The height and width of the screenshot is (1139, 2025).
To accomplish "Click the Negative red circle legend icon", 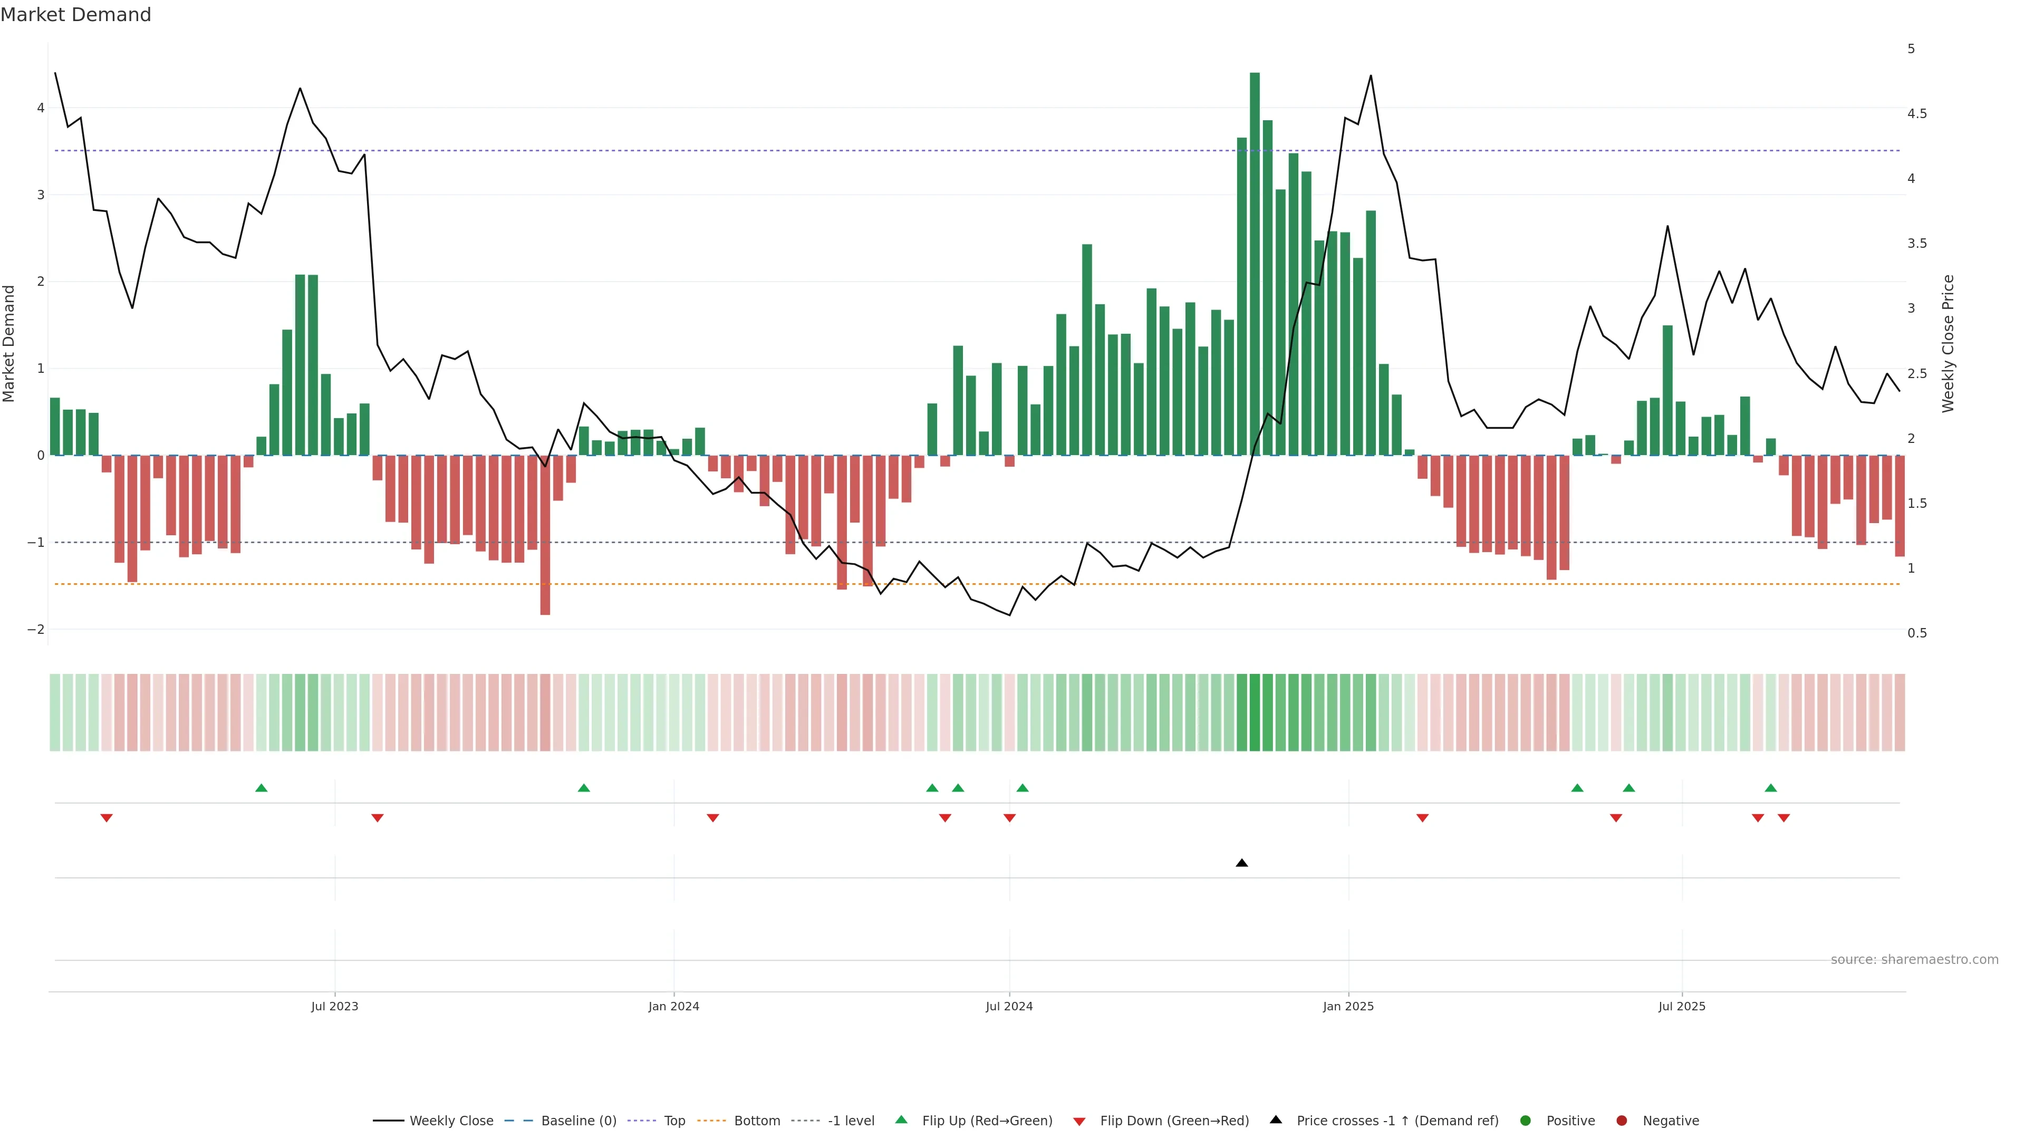I will tap(1622, 1120).
